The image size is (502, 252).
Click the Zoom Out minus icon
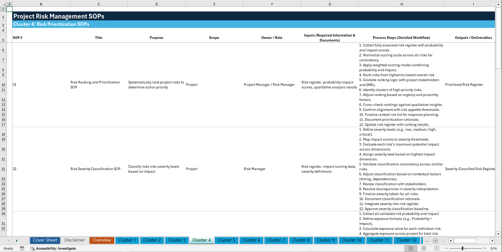pyautogui.click(x=447, y=248)
